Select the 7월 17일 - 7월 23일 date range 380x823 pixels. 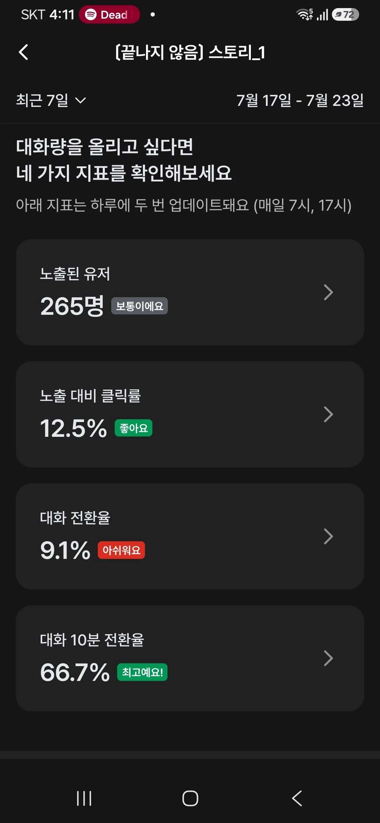pyautogui.click(x=300, y=100)
